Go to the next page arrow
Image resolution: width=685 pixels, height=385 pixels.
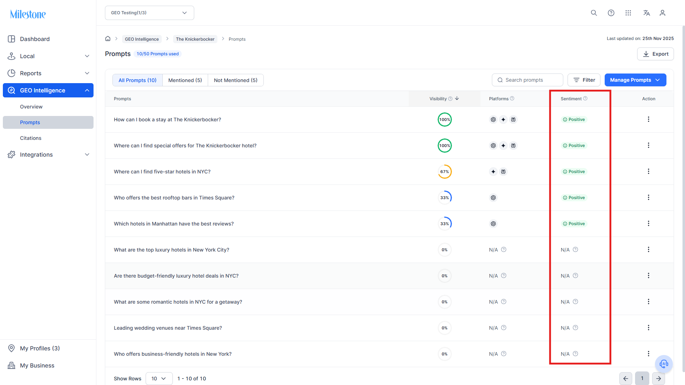click(659, 379)
